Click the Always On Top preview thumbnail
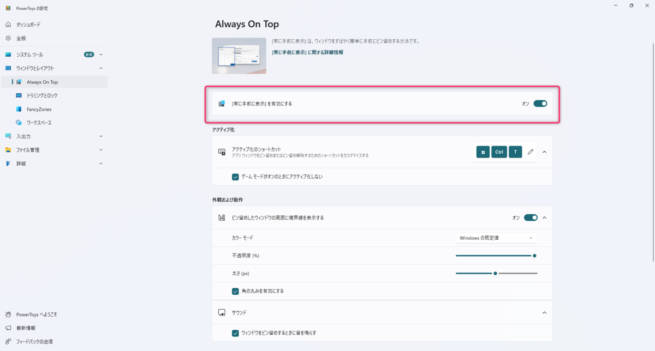 (239, 56)
